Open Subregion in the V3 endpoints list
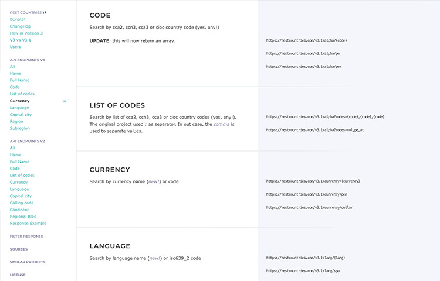 tap(20, 128)
